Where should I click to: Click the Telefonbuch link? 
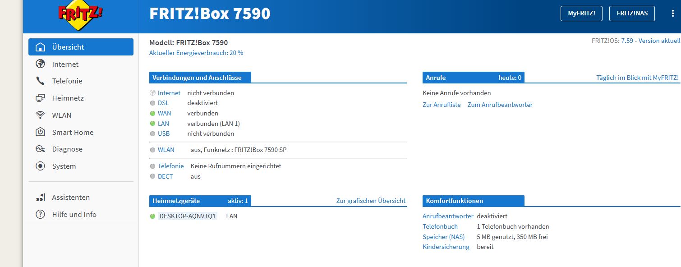tap(440, 226)
